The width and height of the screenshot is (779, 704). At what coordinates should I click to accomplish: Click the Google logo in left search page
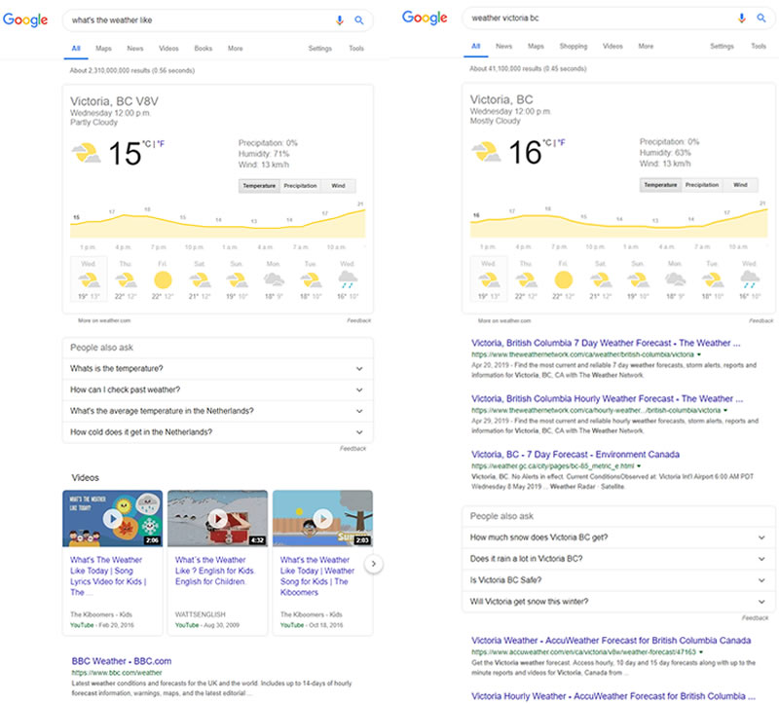[25, 19]
